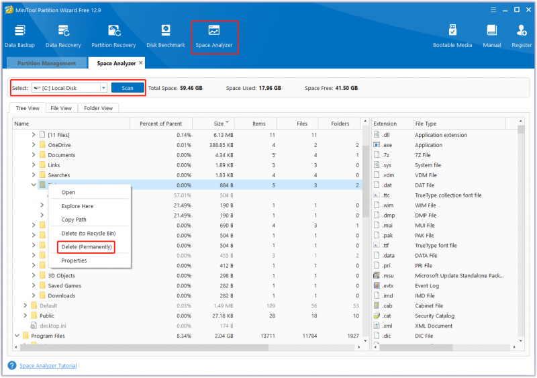Click the desktop.ini file icon
537x378 pixels.
[x=34, y=326]
